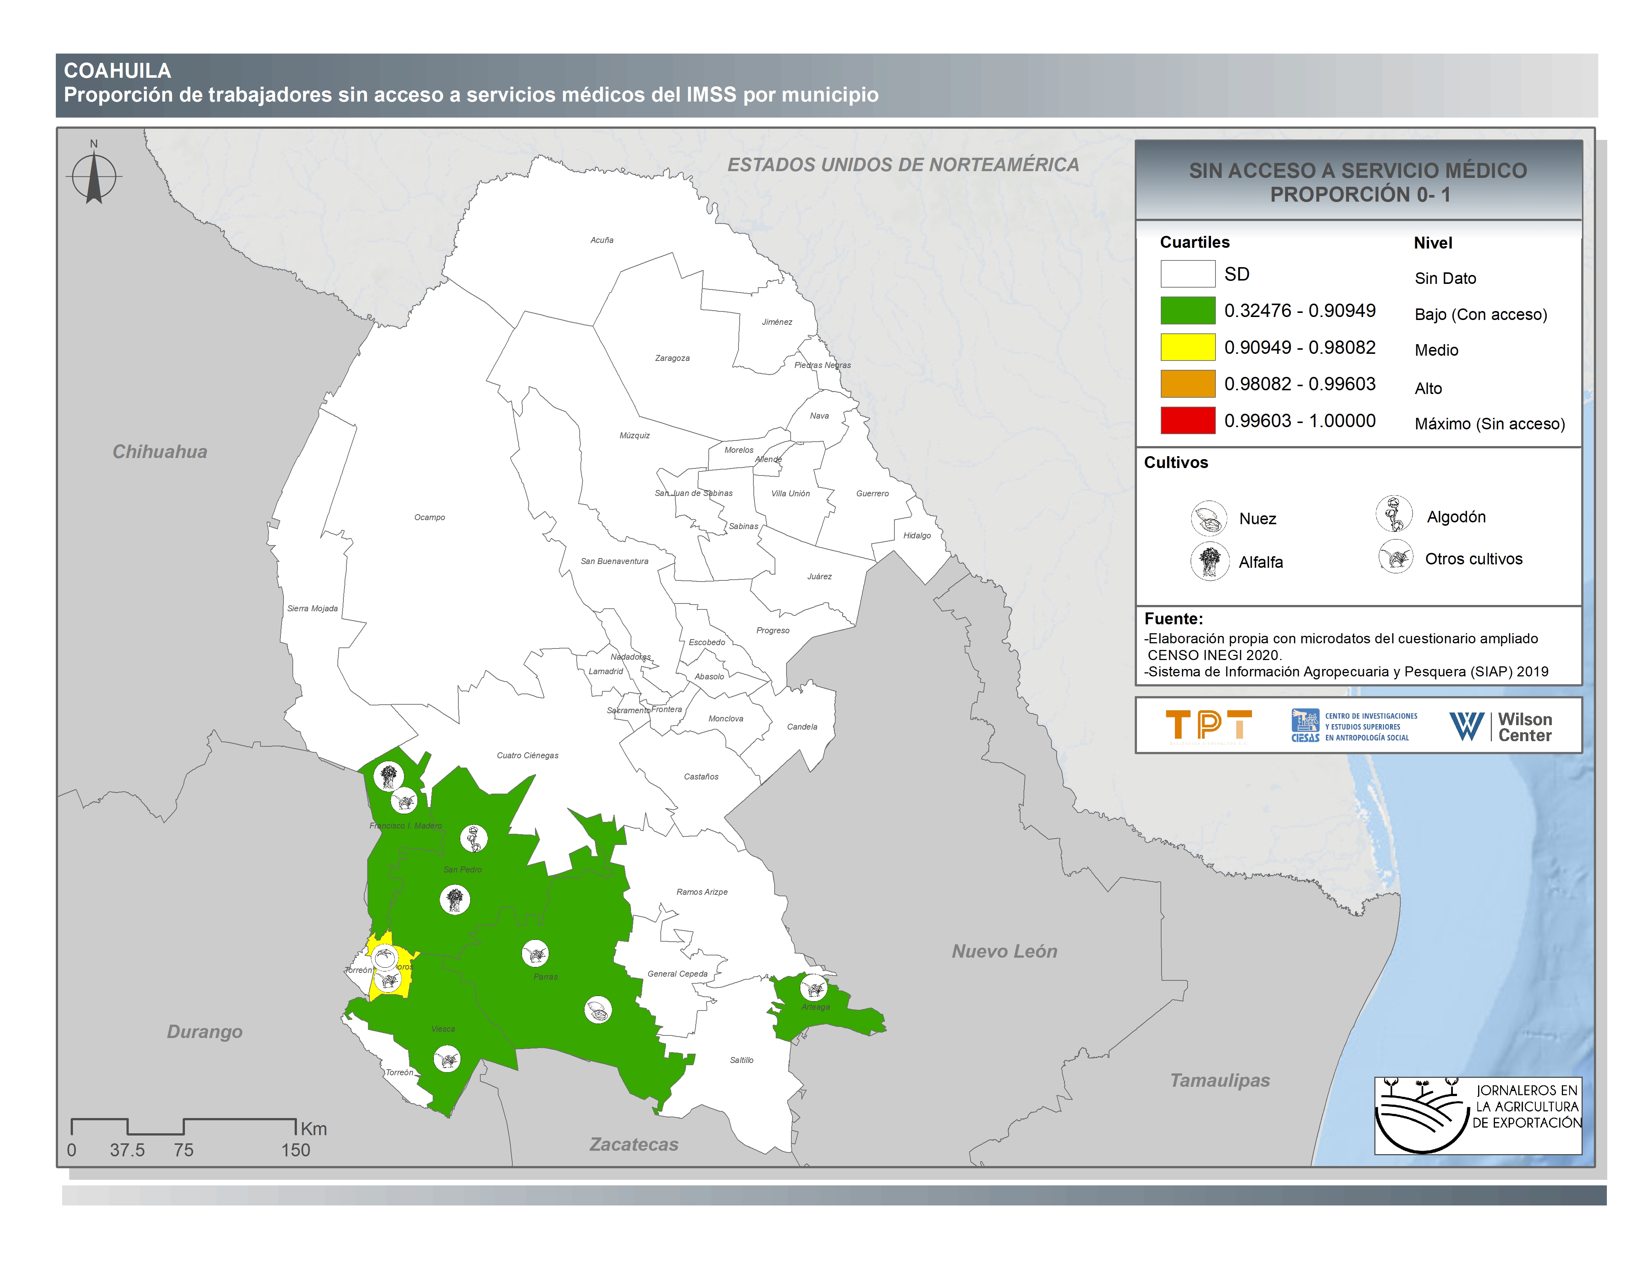Click the cotton crop marker on map
This screenshot has width=1637, height=1265.
coord(473,838)
